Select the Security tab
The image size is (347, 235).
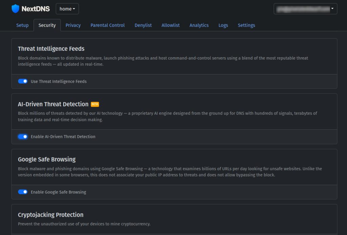point(47,25)
